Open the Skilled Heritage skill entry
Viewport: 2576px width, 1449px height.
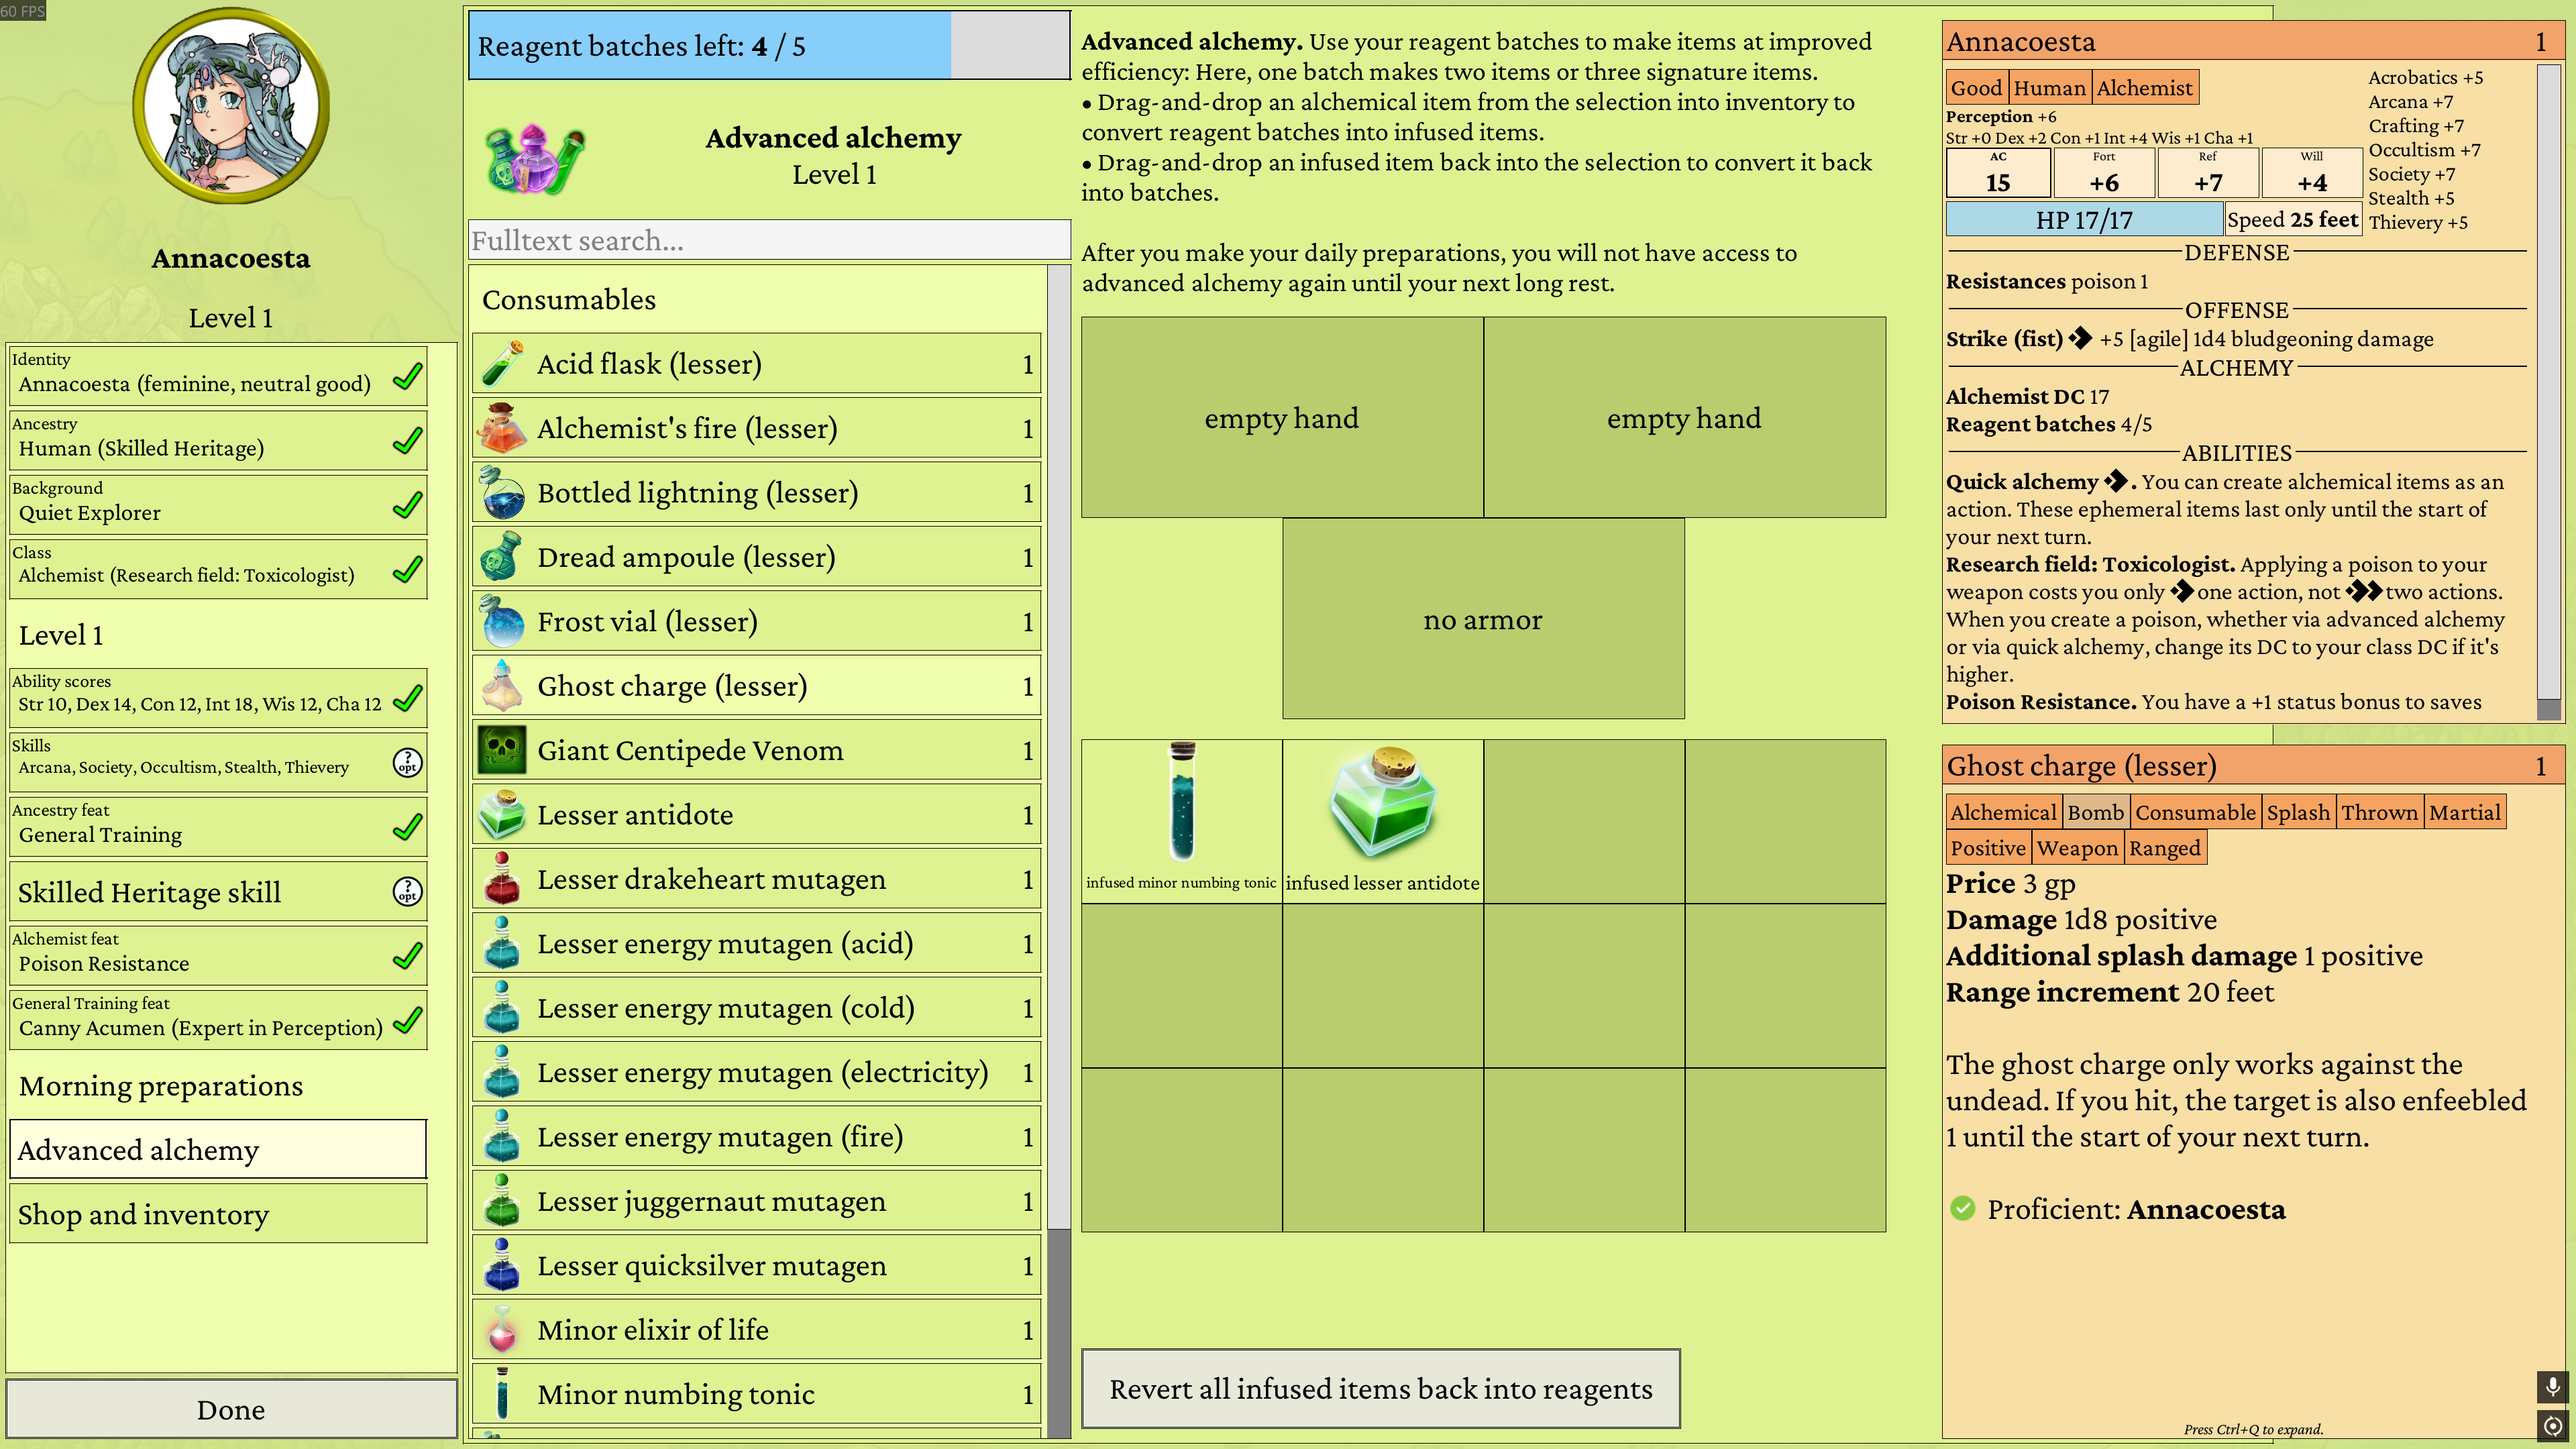tap(218, 892)
